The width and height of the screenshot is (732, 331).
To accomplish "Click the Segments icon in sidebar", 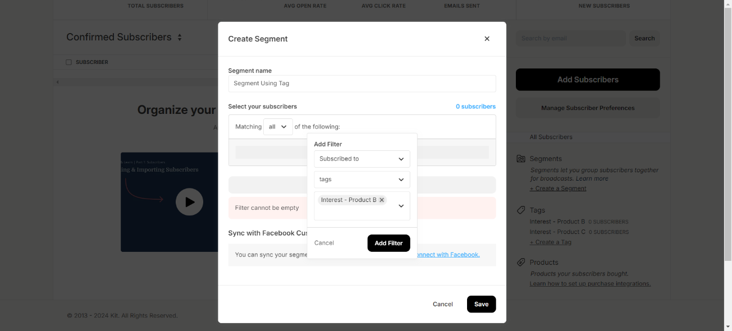I will tap(521, 159).
